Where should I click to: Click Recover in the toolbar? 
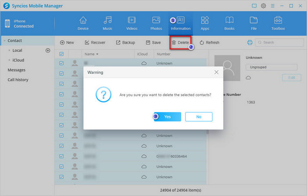[95, 43]
